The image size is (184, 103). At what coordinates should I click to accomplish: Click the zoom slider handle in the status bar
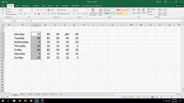(171, 97)
